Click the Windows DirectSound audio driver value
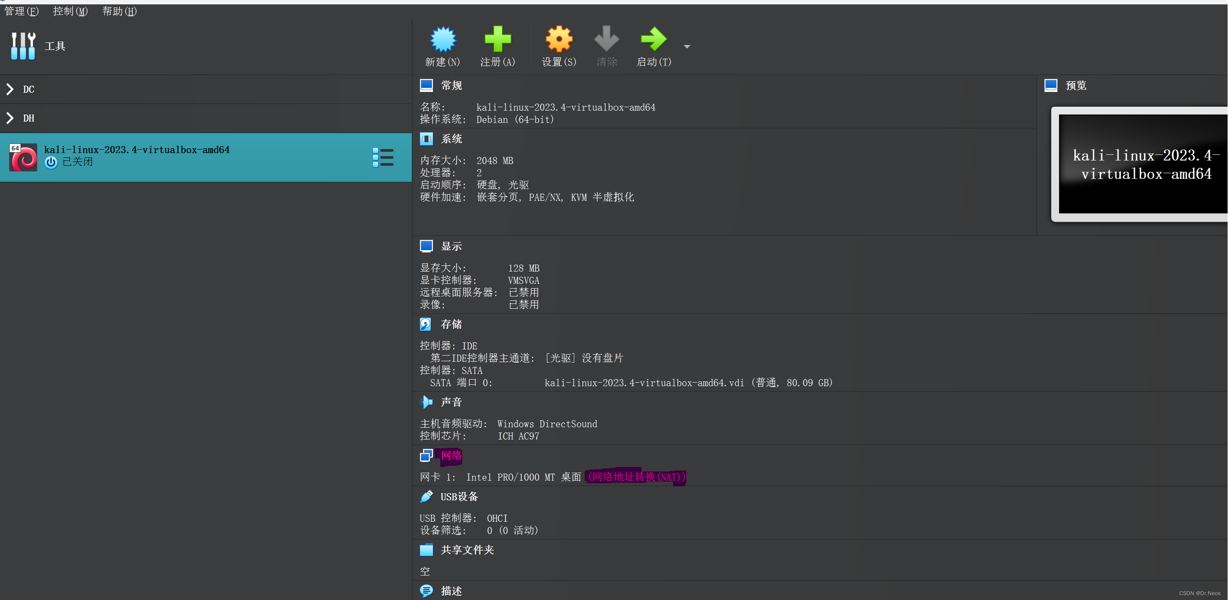1228x600 pixels. point(547,424)
